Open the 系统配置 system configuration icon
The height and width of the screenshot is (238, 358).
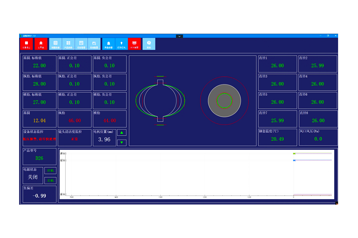pyautogui.click(x=94, y=44)
